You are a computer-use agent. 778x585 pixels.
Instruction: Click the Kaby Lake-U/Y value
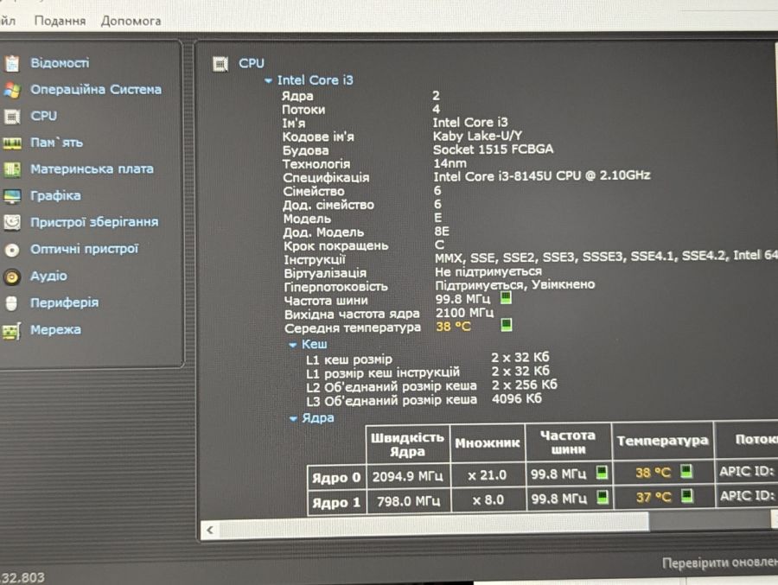click(x=477, y=136)
